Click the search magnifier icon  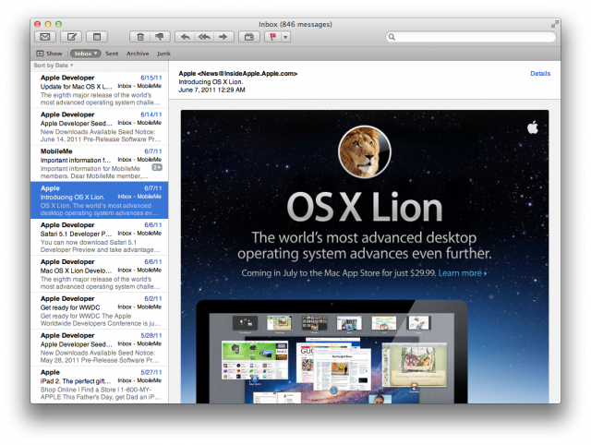point(392,37)
